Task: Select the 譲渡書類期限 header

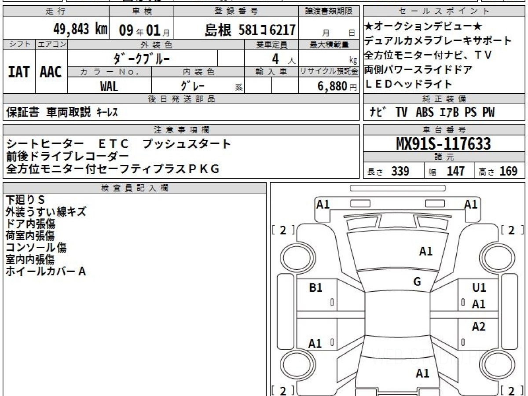Action: (x=329, y=11)
